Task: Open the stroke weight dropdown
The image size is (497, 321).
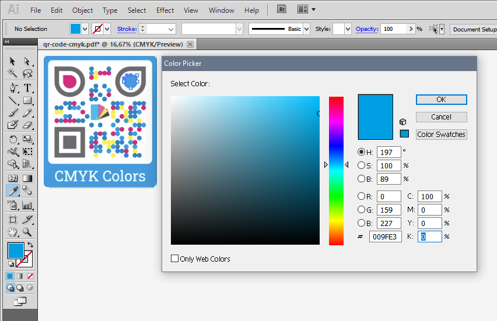Action: [170, 29]
